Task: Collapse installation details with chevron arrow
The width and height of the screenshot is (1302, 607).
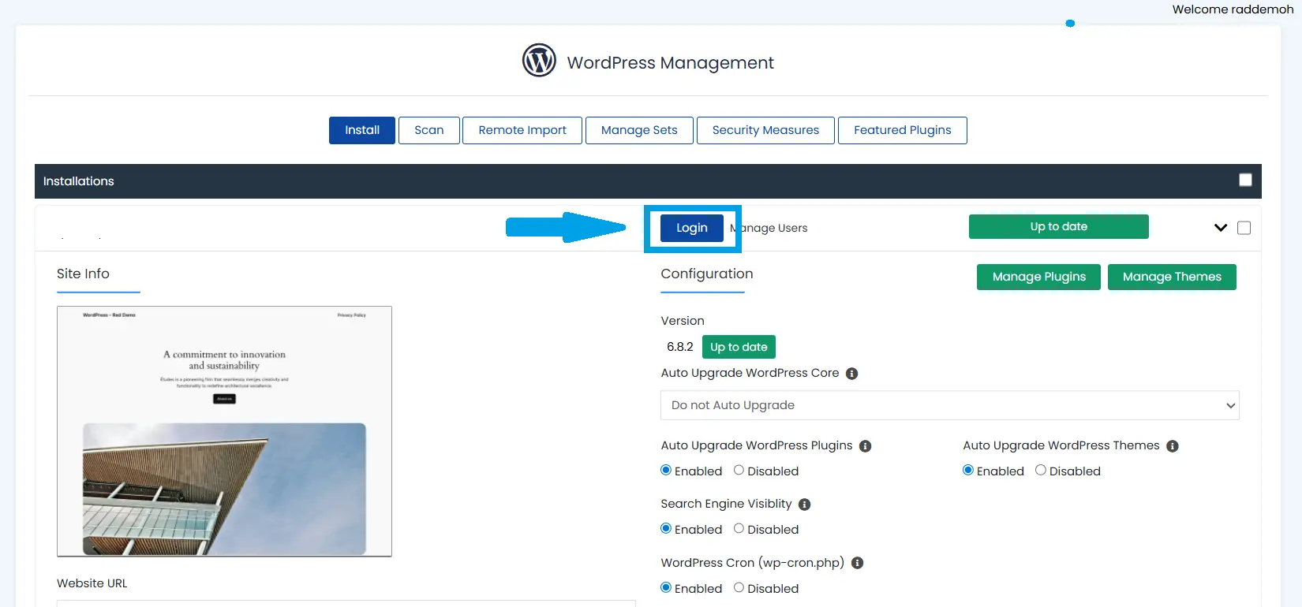Action: (x=1221, y=228)
